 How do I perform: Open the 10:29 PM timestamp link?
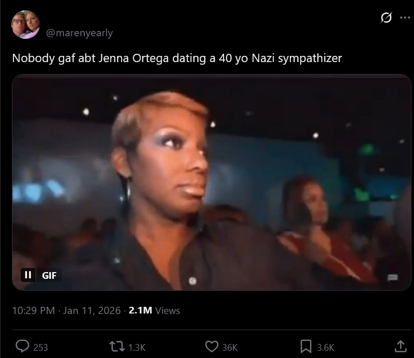34,310
